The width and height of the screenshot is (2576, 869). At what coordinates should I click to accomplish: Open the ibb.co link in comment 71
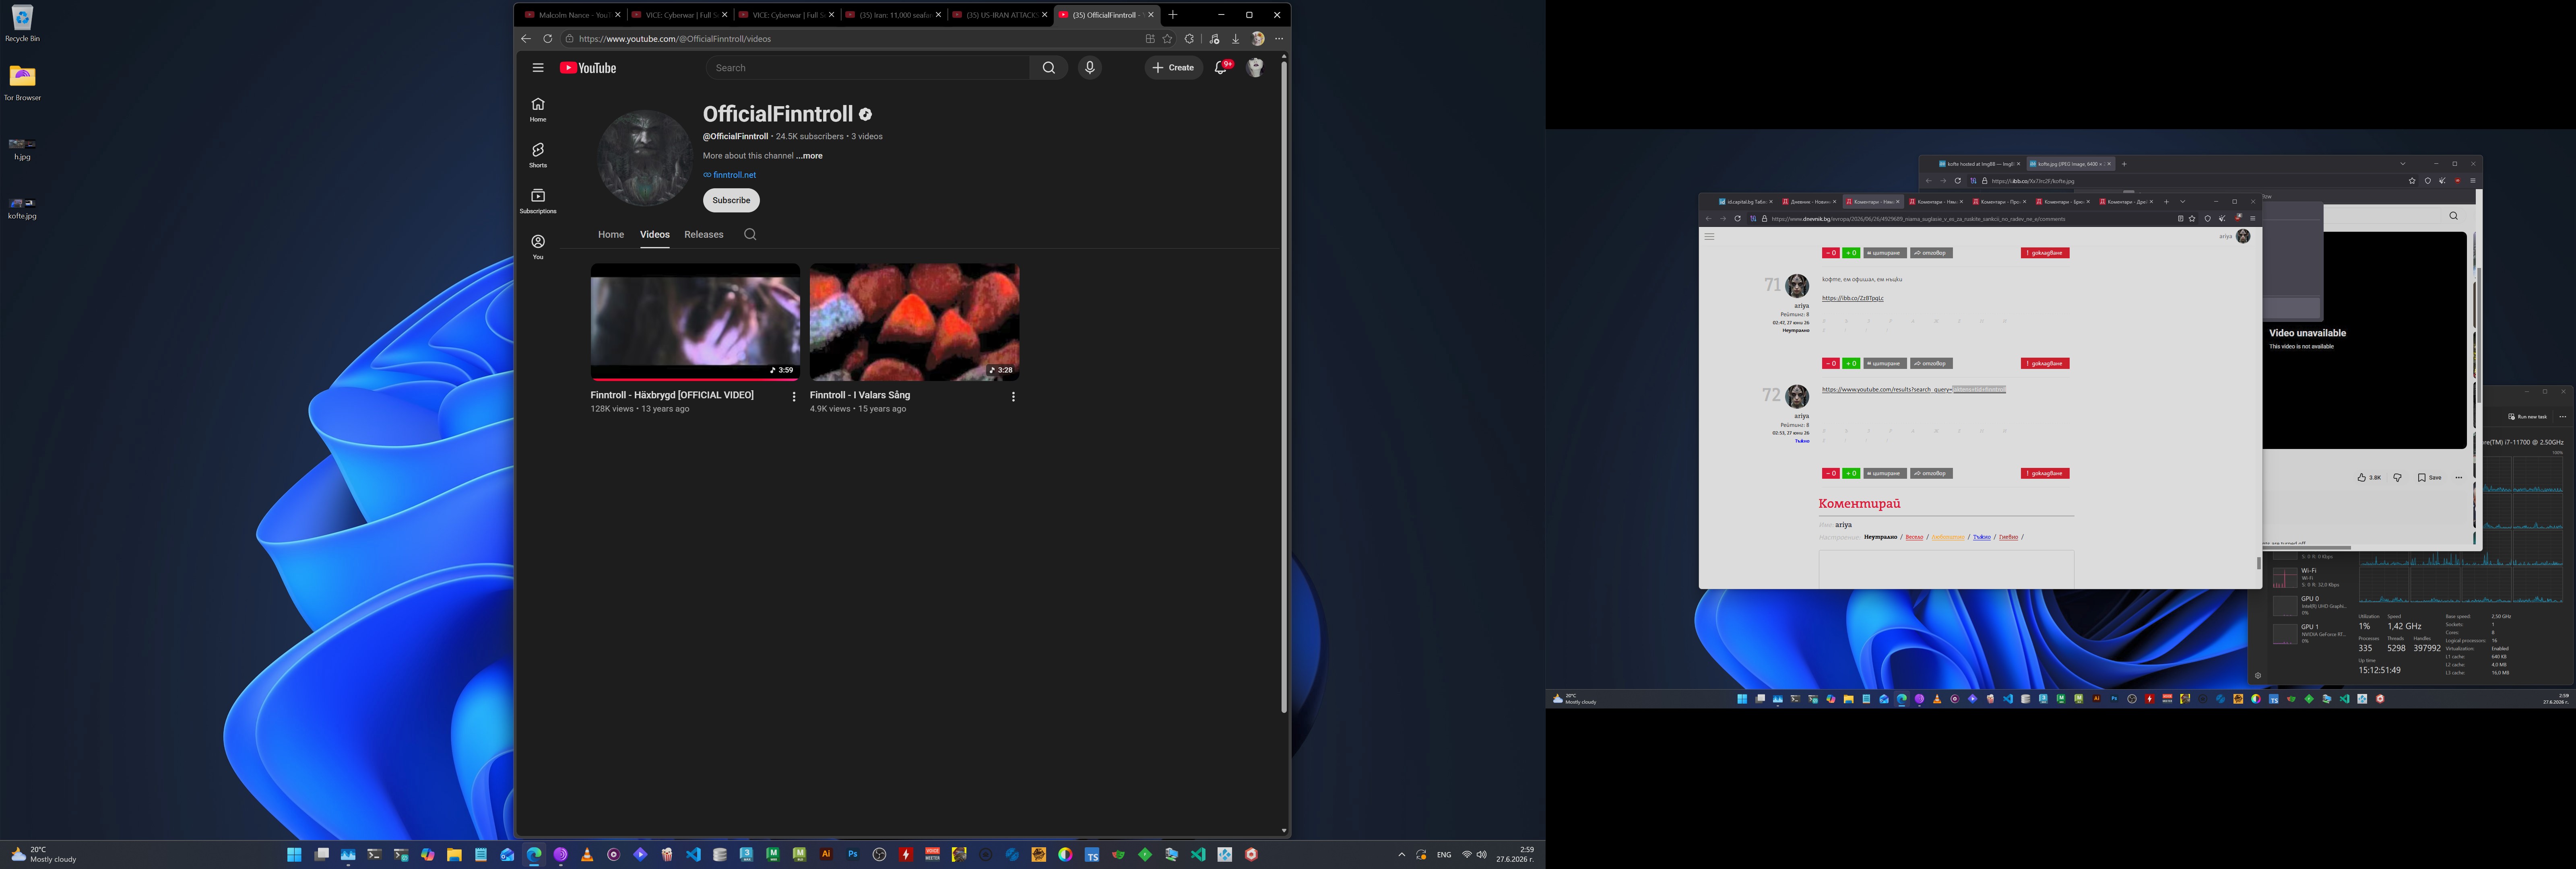coord(1853,298)
